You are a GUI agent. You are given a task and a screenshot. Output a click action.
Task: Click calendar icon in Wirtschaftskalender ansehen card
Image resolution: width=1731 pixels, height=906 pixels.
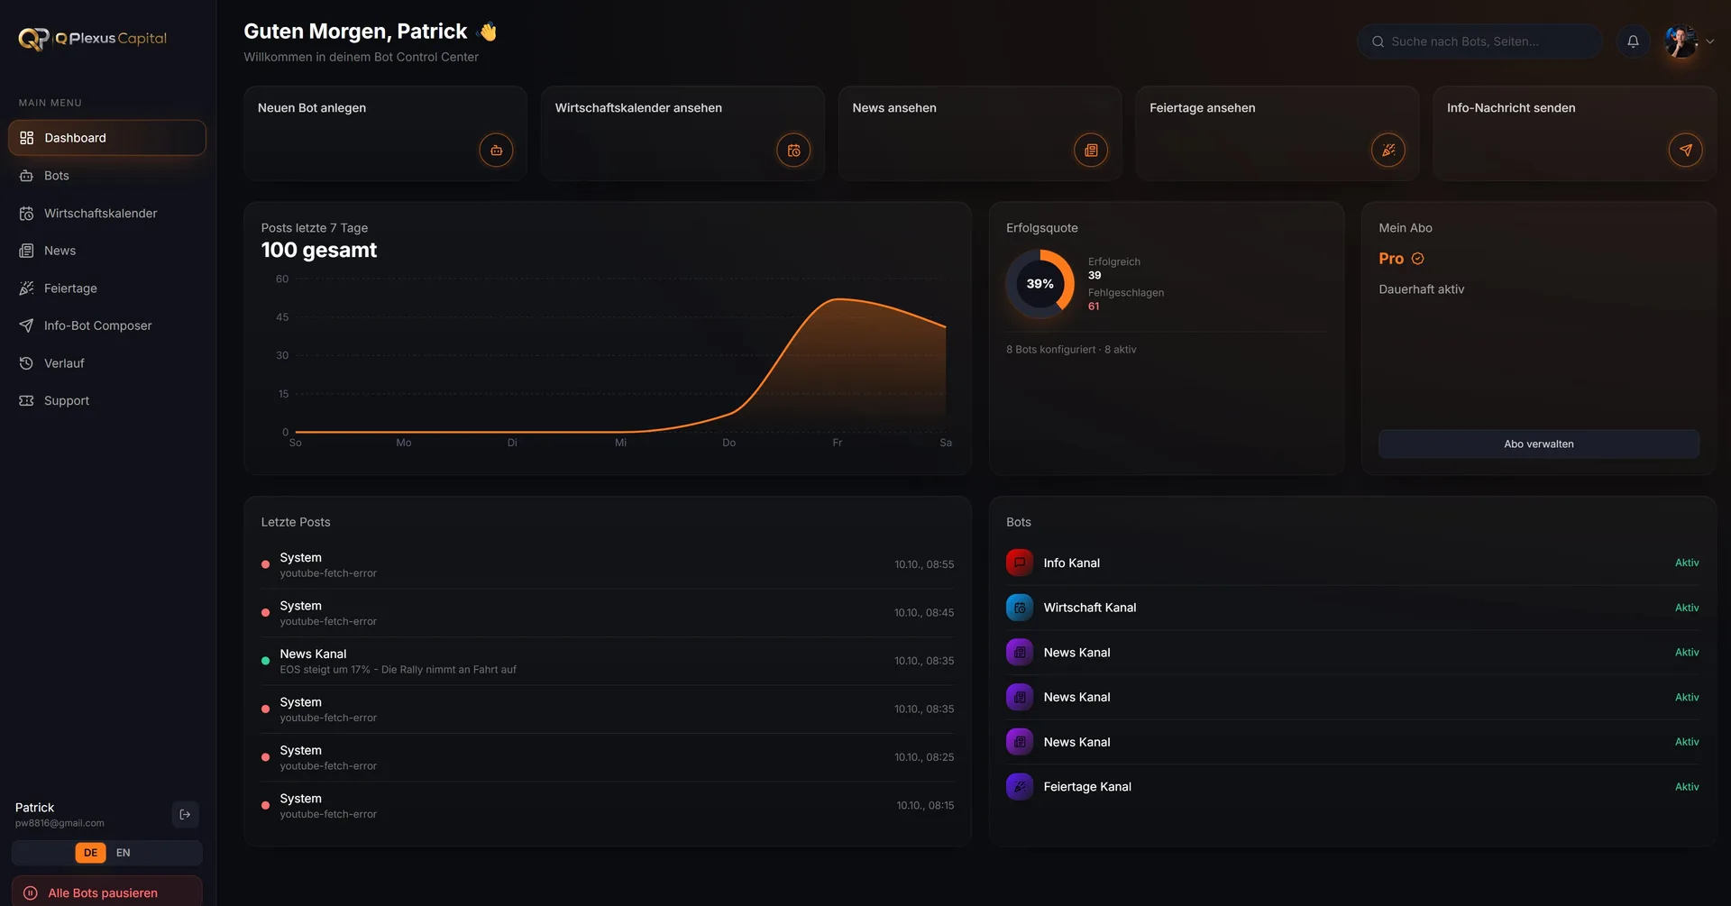point(793,151)
